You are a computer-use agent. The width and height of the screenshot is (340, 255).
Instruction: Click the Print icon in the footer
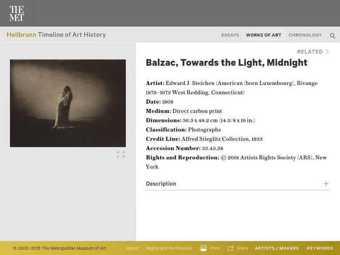(203, 248)
